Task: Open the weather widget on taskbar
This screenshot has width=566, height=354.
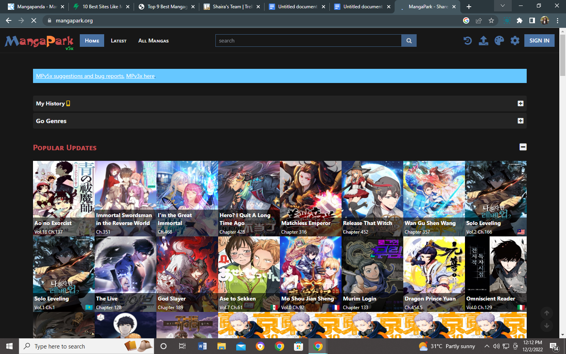Action: [447, 346]
